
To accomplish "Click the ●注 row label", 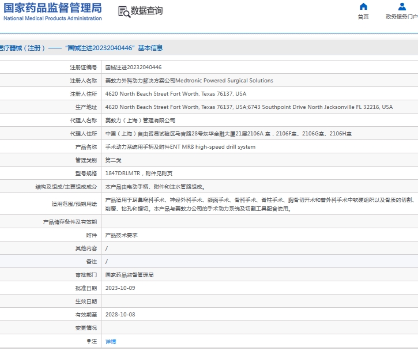I will coord(92,341).
